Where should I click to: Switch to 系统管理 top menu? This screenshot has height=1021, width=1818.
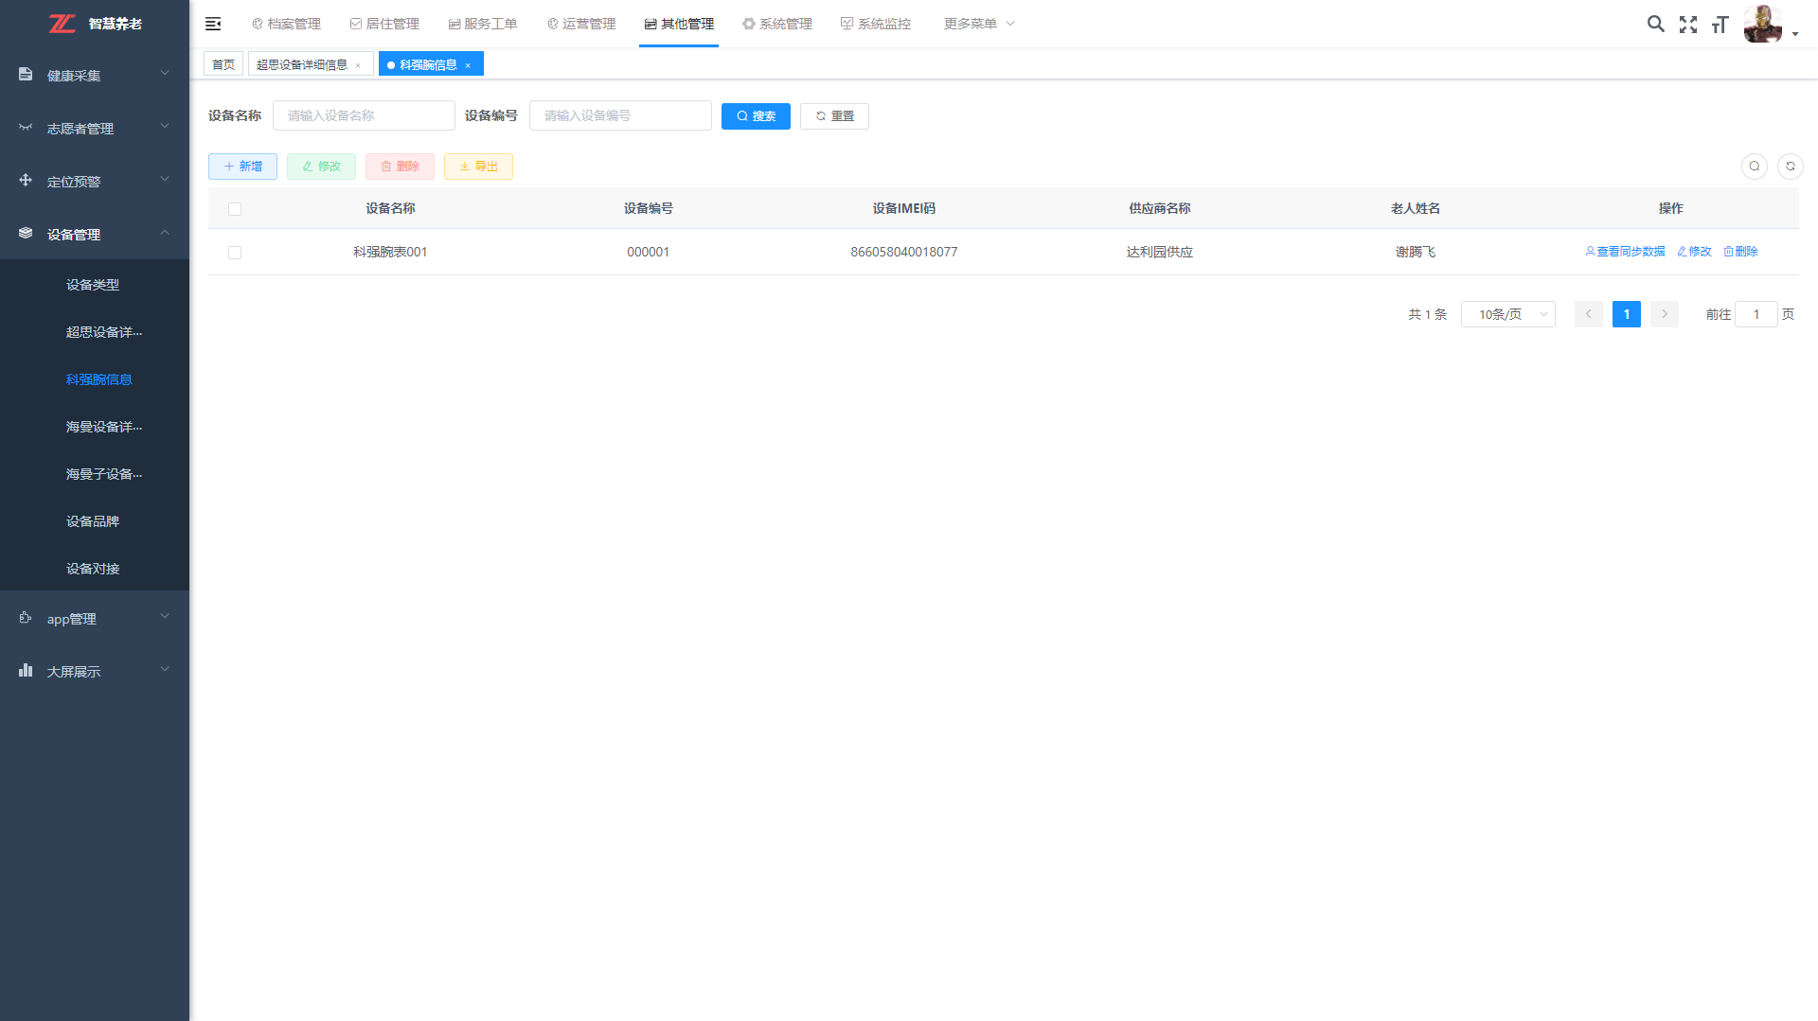(x=777, y=24)
